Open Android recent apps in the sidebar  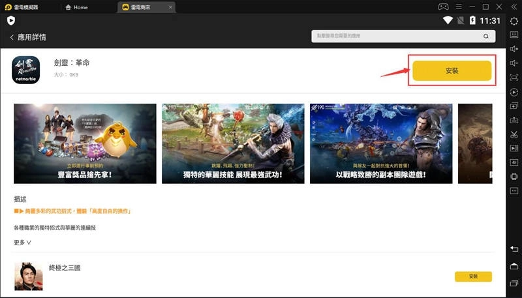514,284
